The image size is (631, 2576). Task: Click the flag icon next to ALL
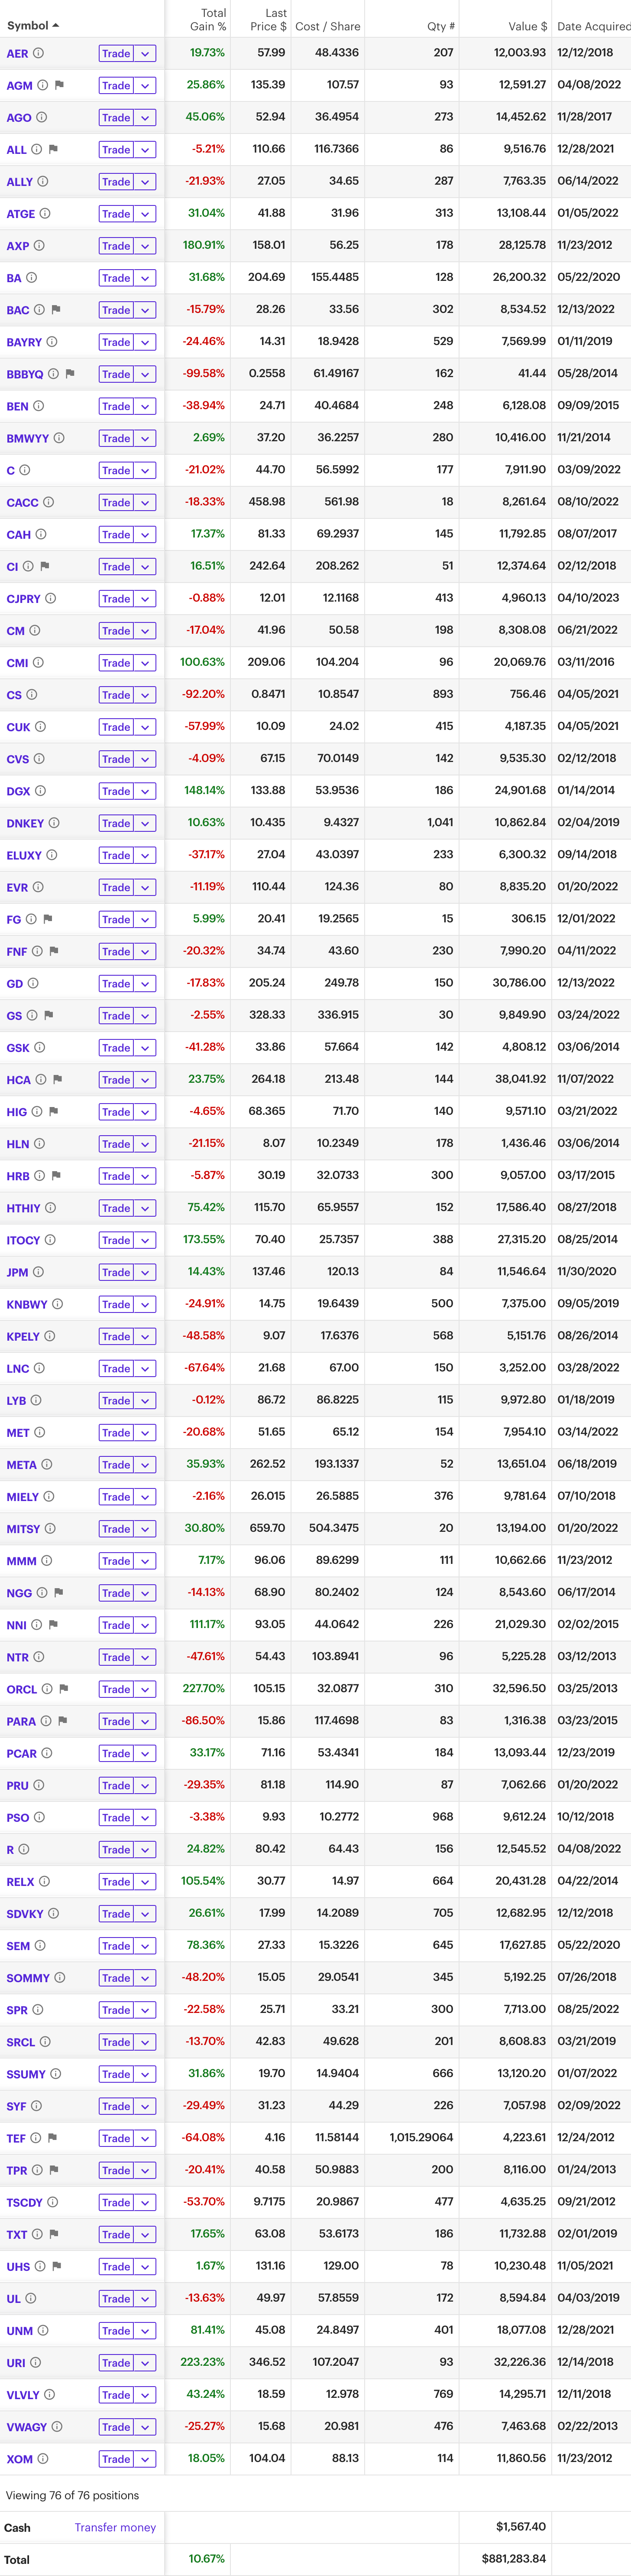pos(53,149)
